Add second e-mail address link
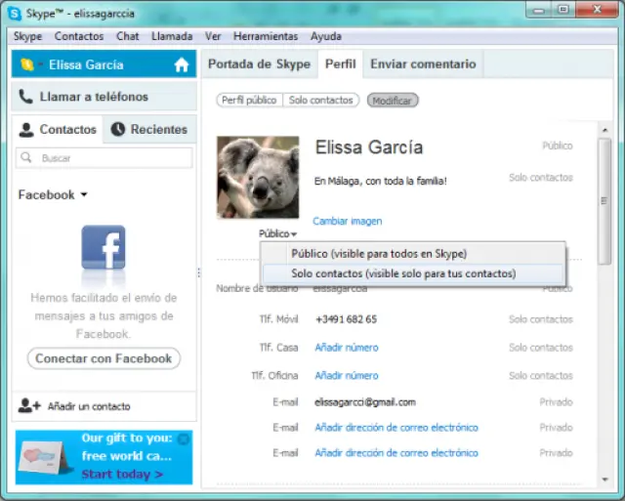 pyautogui.click(x=396, y=428)
